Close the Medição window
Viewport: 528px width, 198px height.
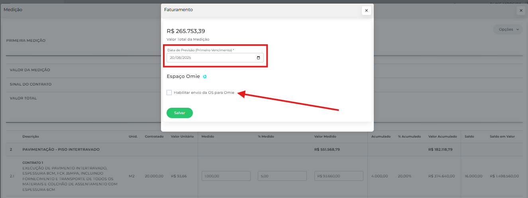coord(521,11)
